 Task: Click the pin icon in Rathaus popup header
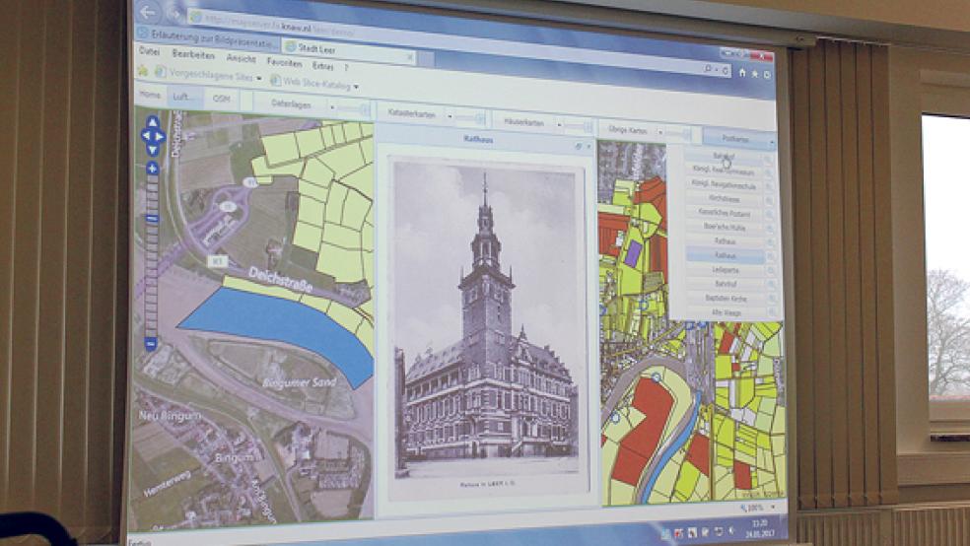tap(579, 146)
